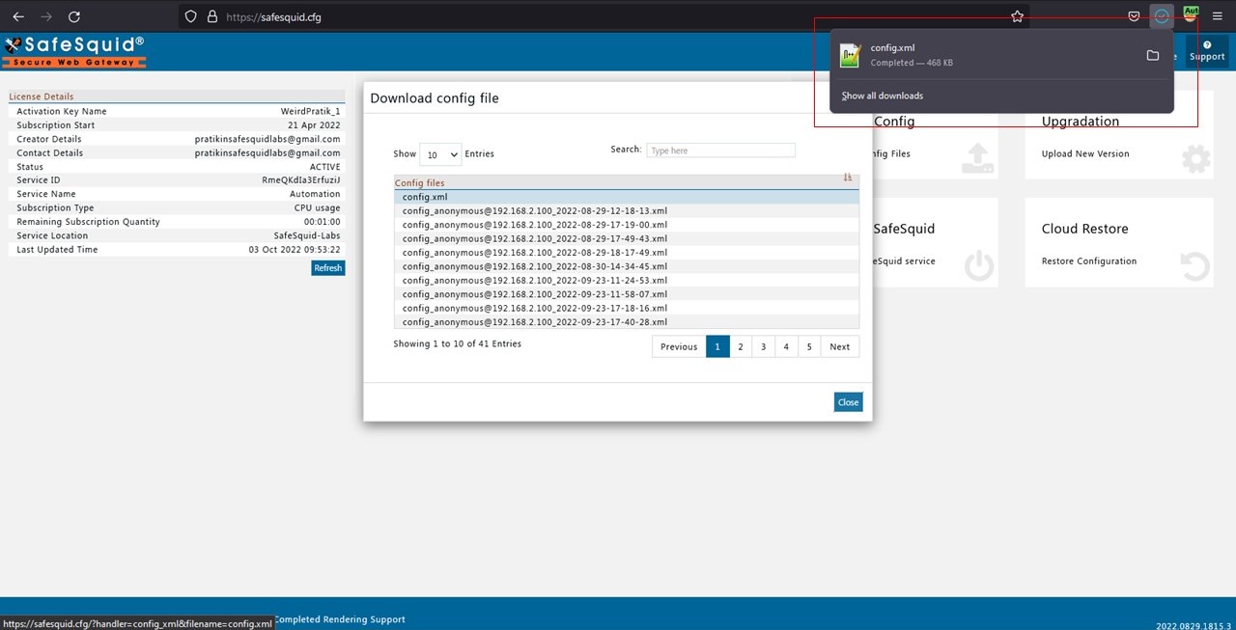This screenshot has width=1236, height=630.
Task: Click Subscription Type value CPU usage
Action: click(317, 207)
